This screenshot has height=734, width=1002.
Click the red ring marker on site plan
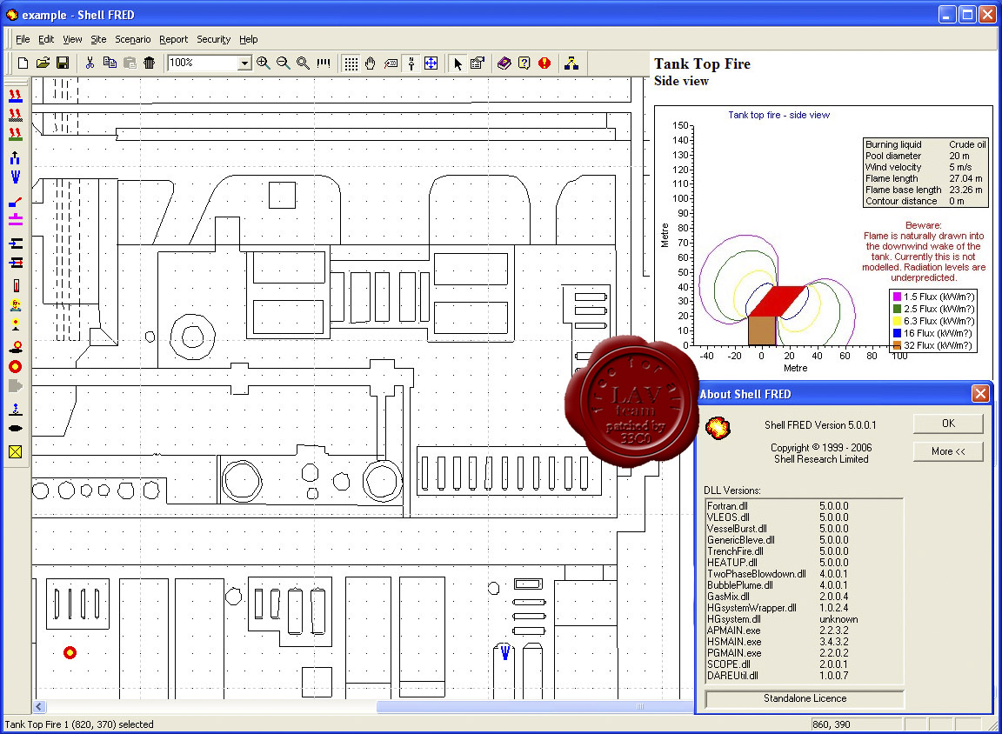[x=70, y=653]
